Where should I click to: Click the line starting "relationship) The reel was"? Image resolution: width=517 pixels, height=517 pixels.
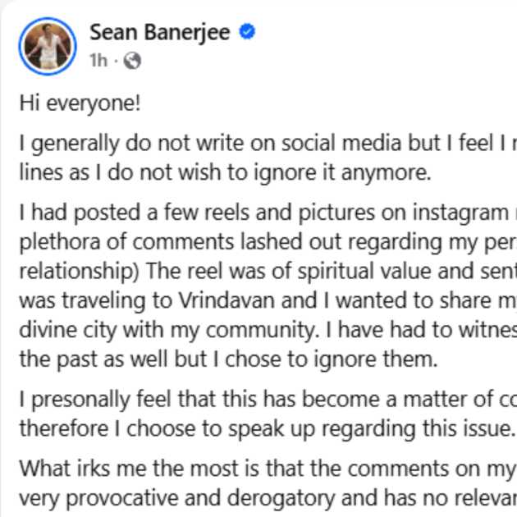click(x=263, y=272)
